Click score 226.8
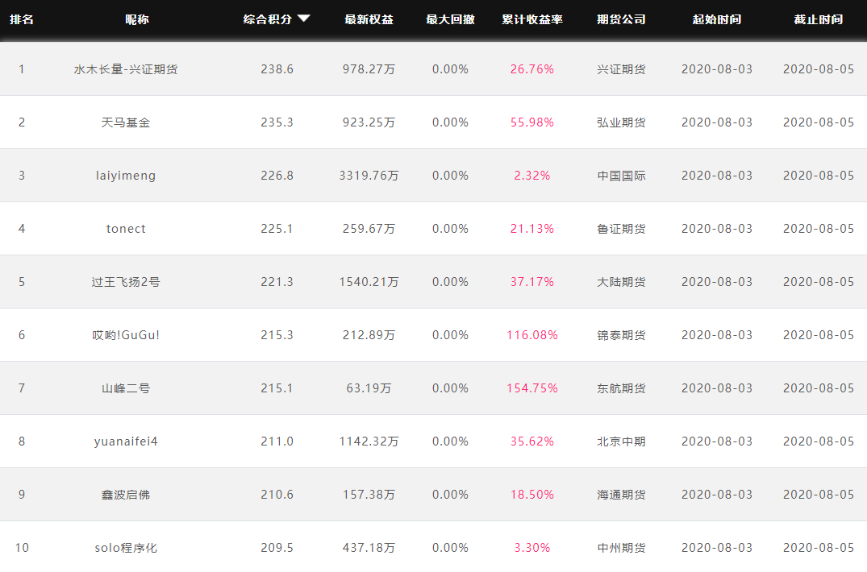867x572 pixels. (277, 176)
